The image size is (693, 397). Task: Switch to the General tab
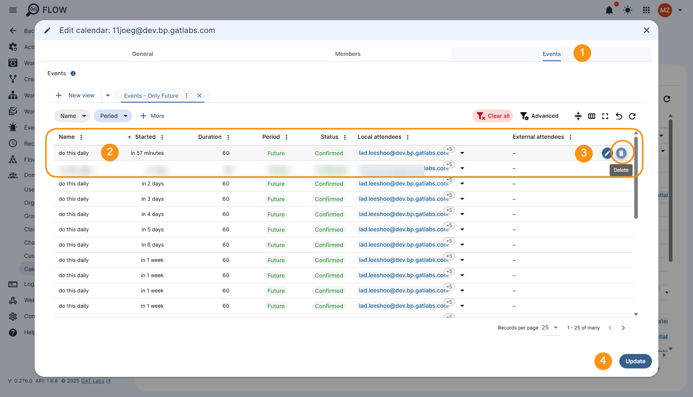click(143, 54)
